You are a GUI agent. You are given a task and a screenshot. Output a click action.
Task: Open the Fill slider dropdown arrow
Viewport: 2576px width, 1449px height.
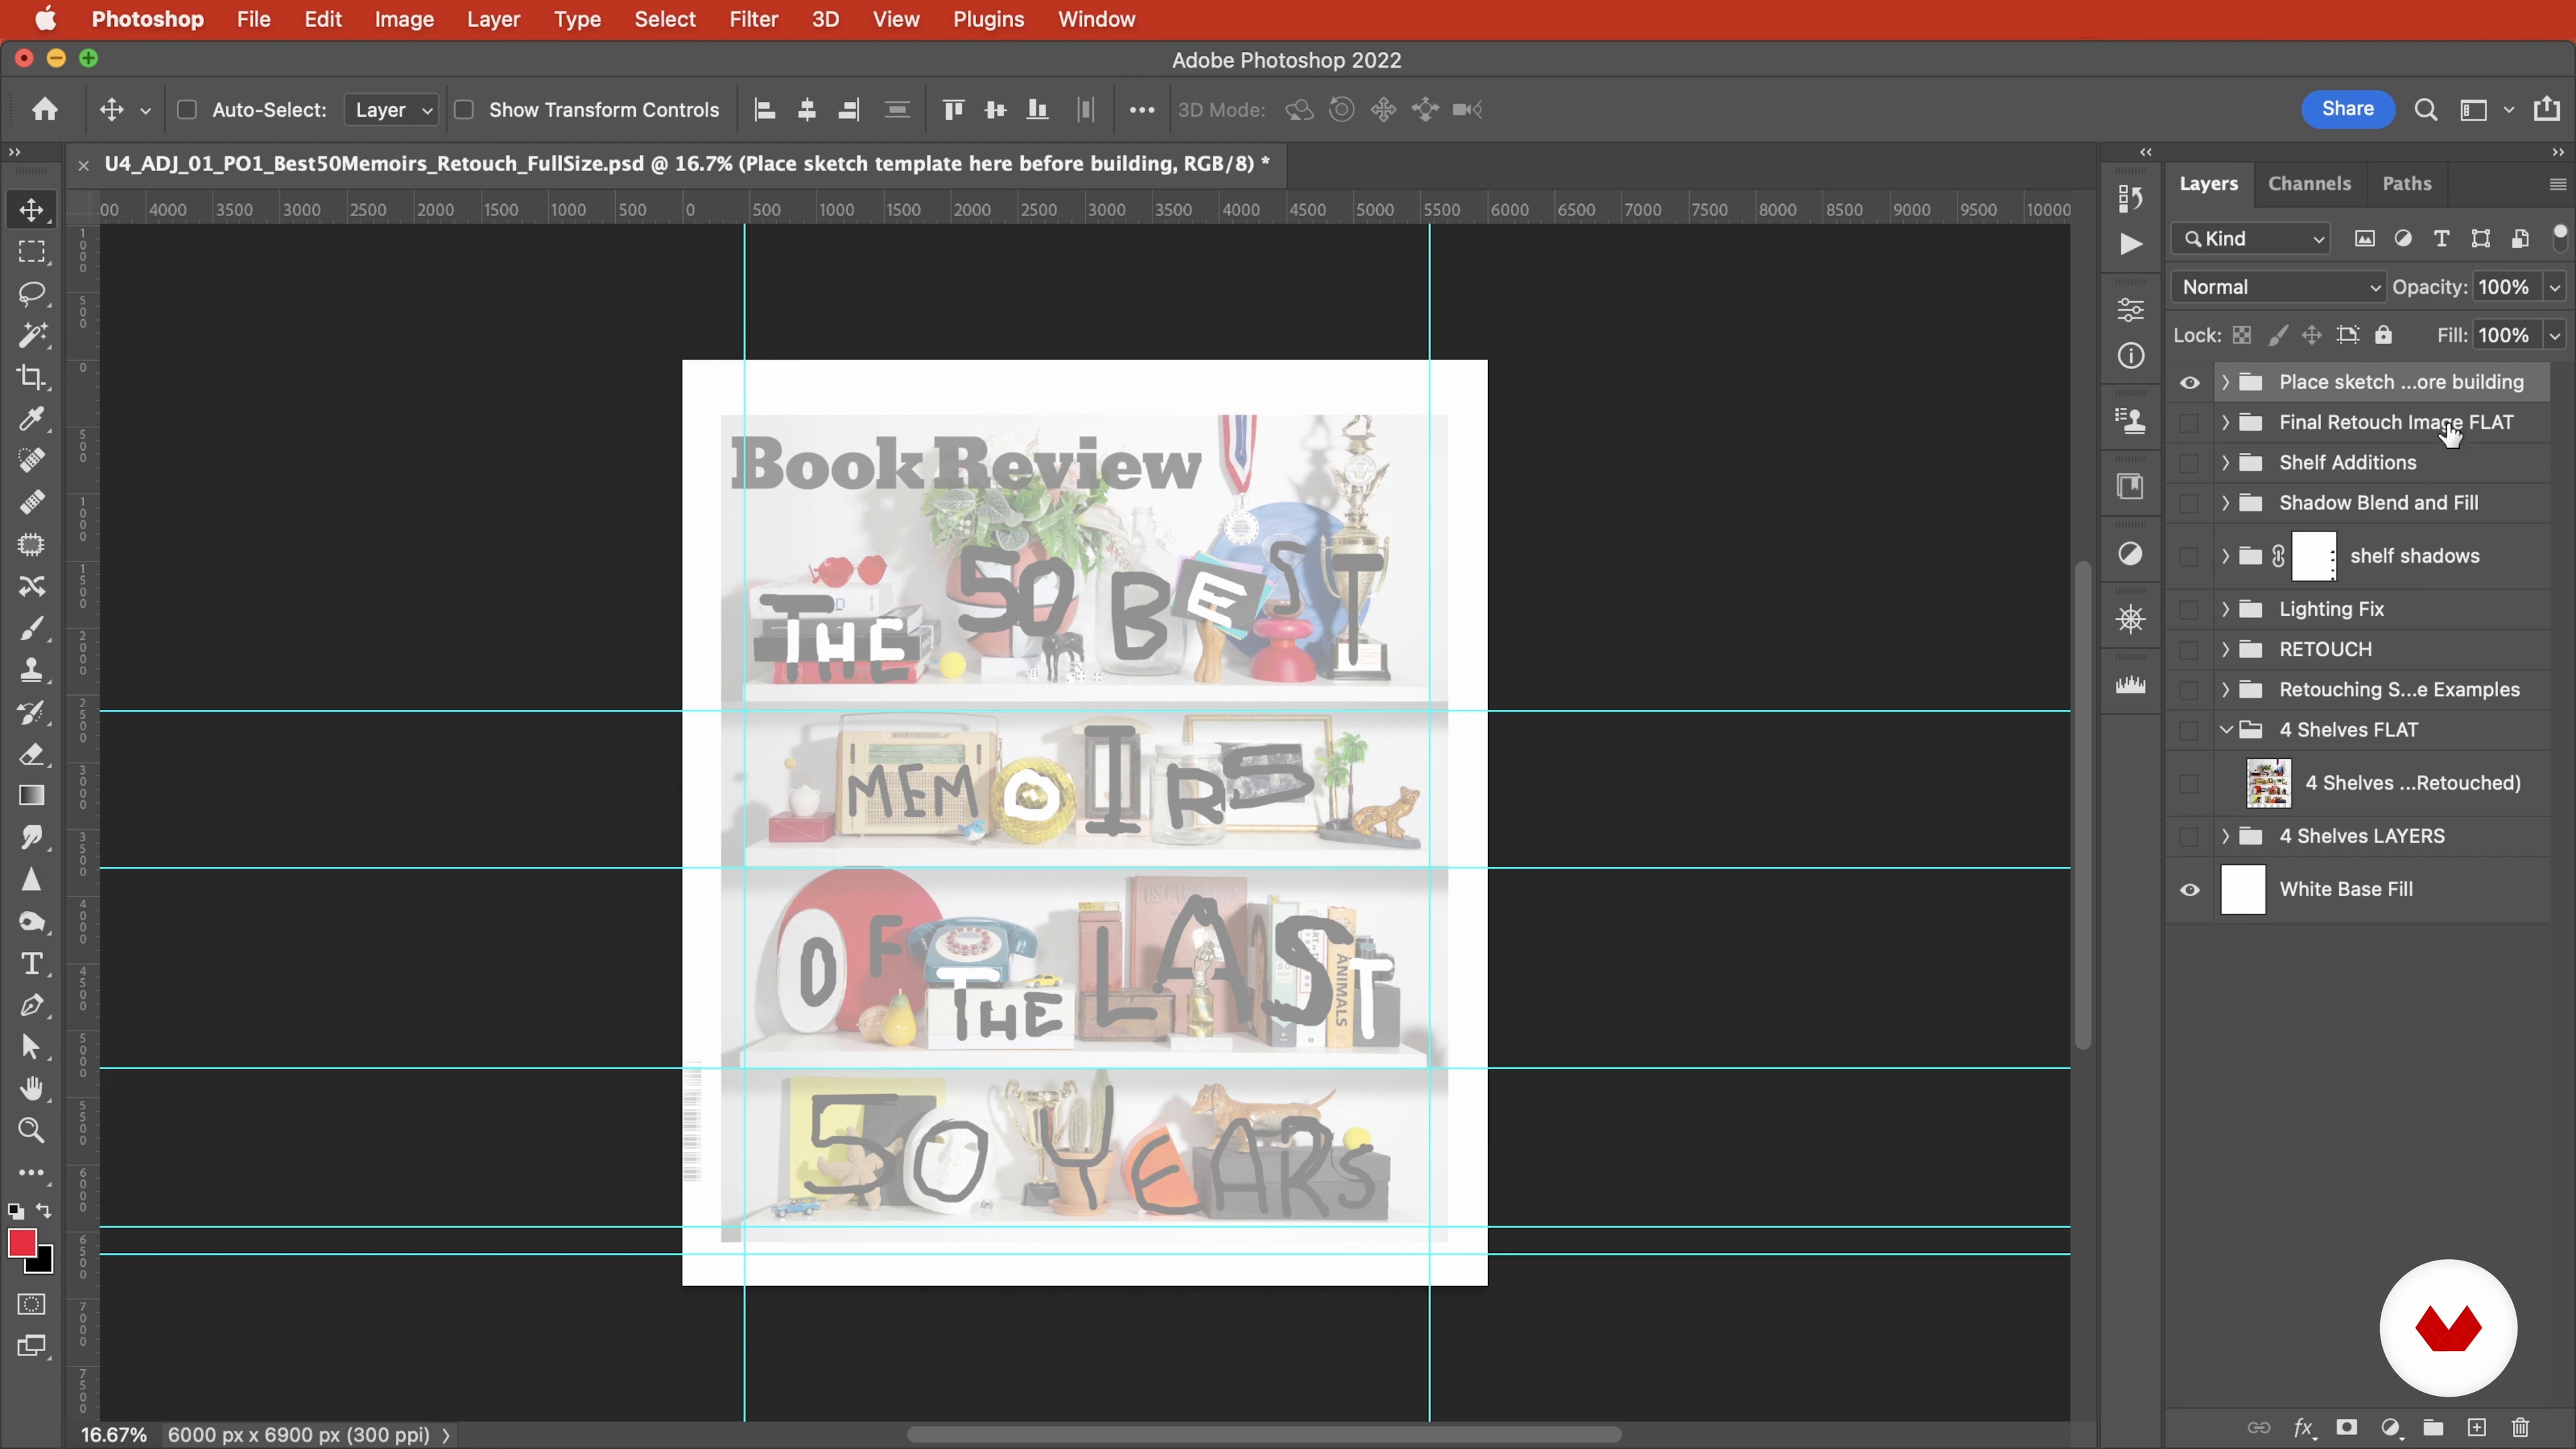pyautogui.click(x=2555, y=335)
